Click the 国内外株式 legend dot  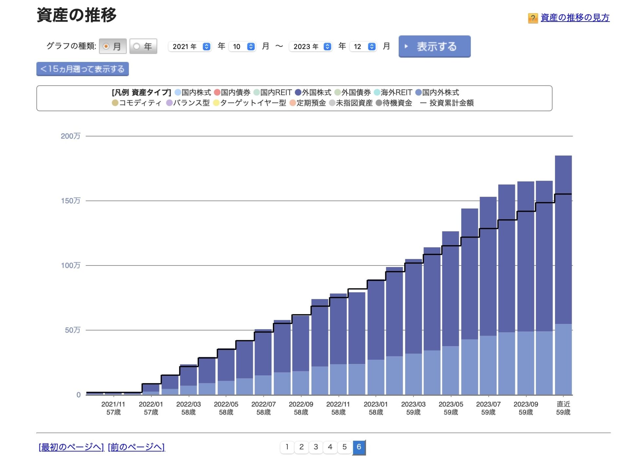coord(418,93)
